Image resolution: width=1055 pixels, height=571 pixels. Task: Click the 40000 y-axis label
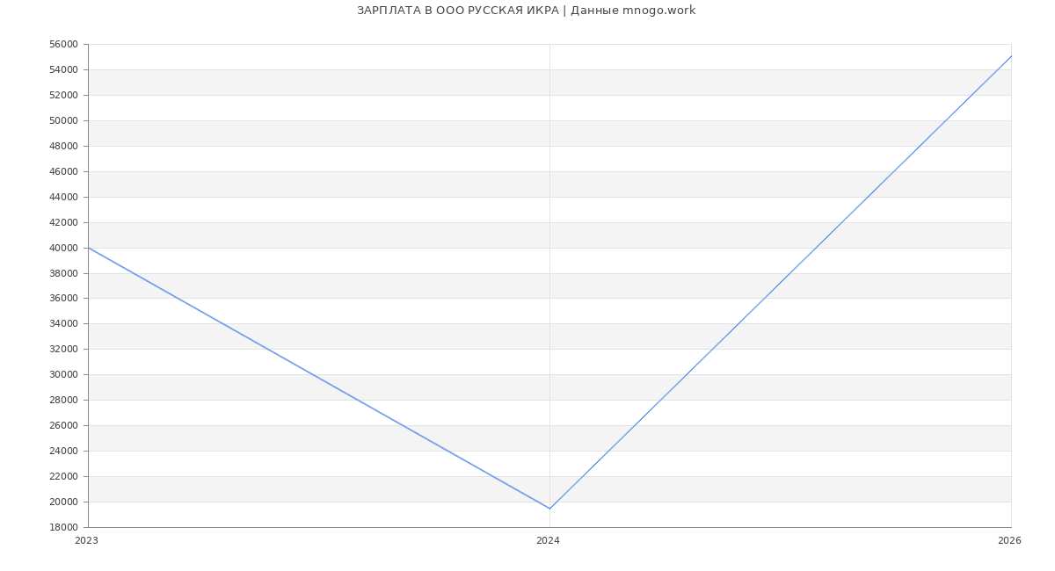[x=64, y=249]
